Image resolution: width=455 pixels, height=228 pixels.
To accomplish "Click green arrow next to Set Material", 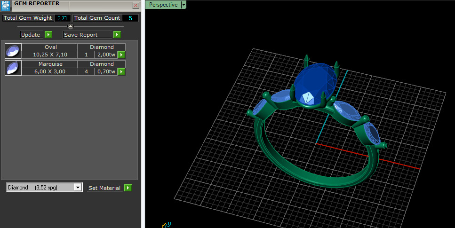I will pos(128,188).
